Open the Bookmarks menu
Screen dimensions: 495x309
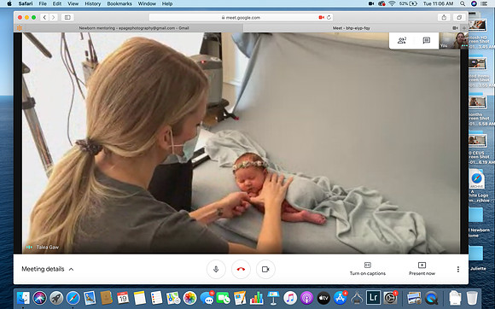tap(119, 3)
